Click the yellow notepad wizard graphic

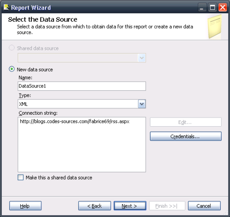click(215, 27)
